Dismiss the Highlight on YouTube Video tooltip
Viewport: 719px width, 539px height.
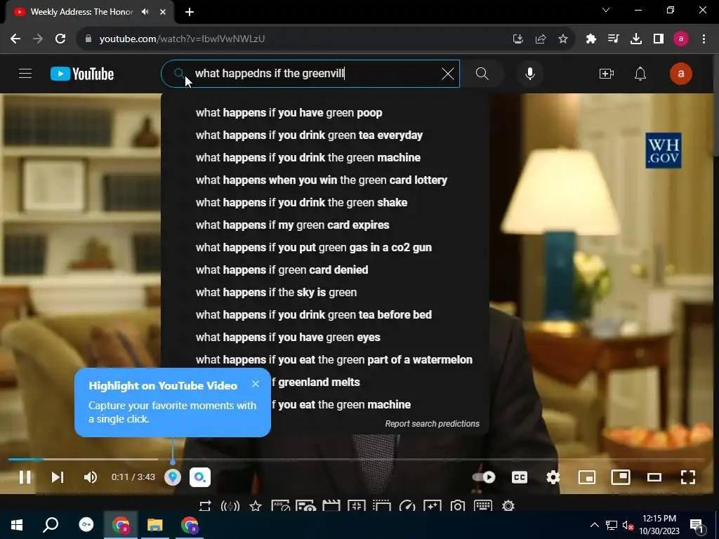256,384
